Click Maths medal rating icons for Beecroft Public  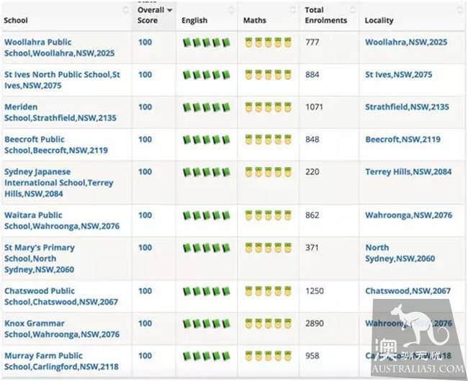[x=268, y=140]
